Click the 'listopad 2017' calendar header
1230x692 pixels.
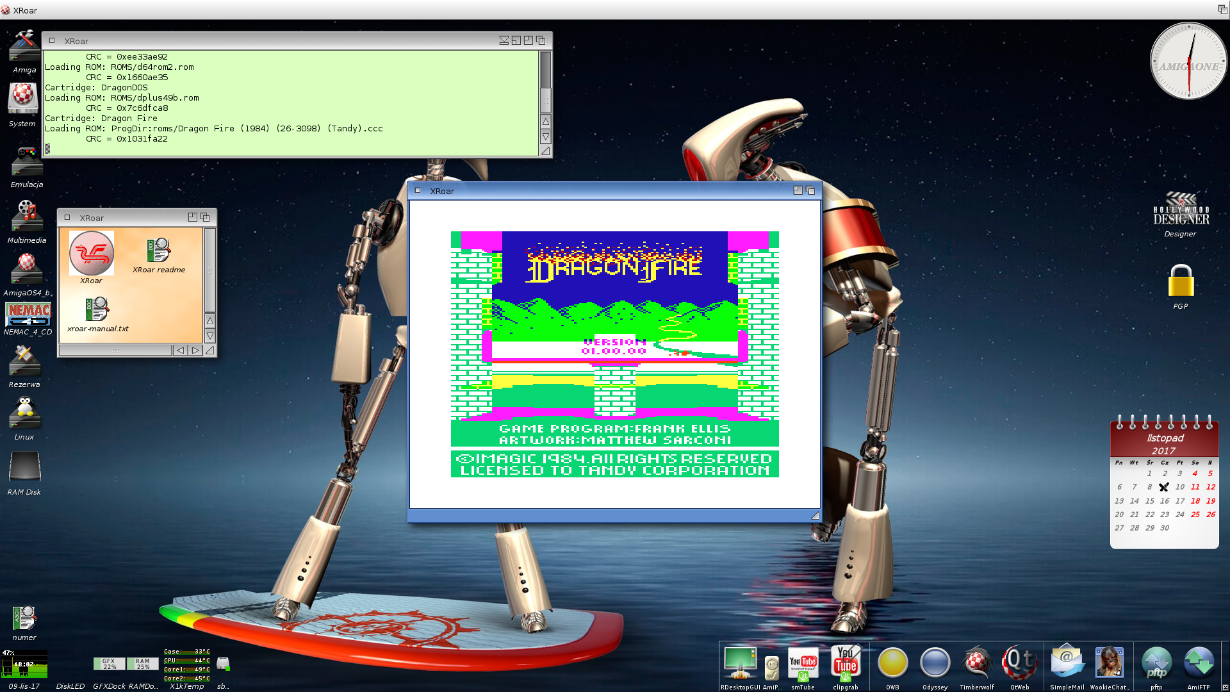(x=1164, y=444)
